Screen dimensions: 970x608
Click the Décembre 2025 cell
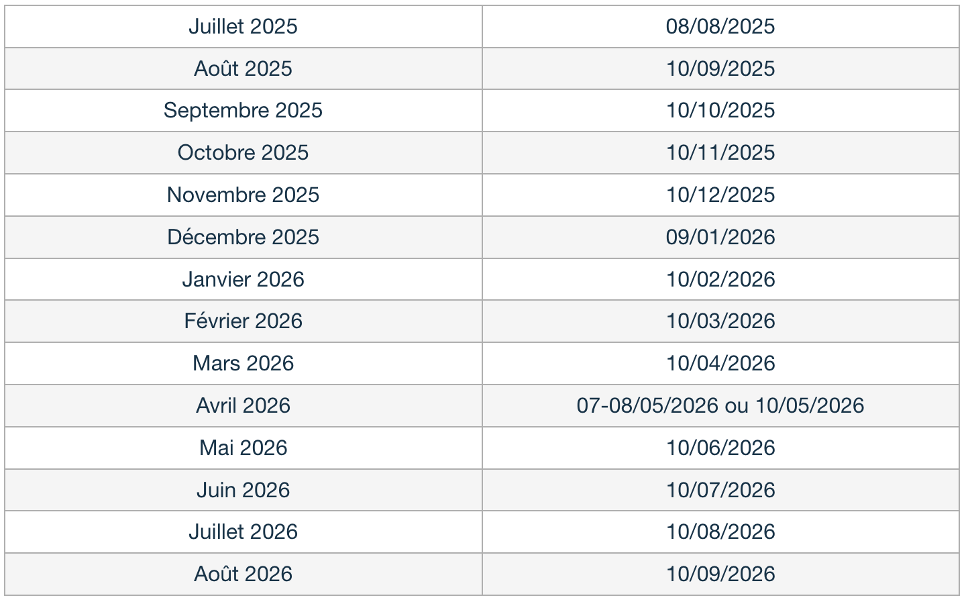(x=243, y=238)
